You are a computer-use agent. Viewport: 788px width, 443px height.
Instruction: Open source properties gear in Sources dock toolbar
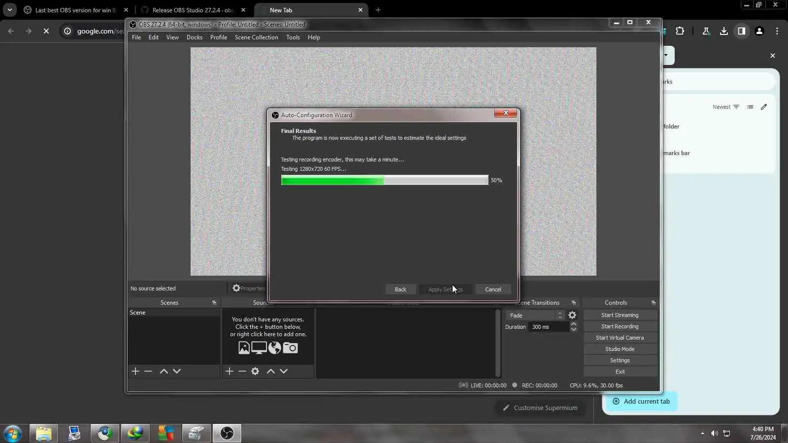[255, 371]
